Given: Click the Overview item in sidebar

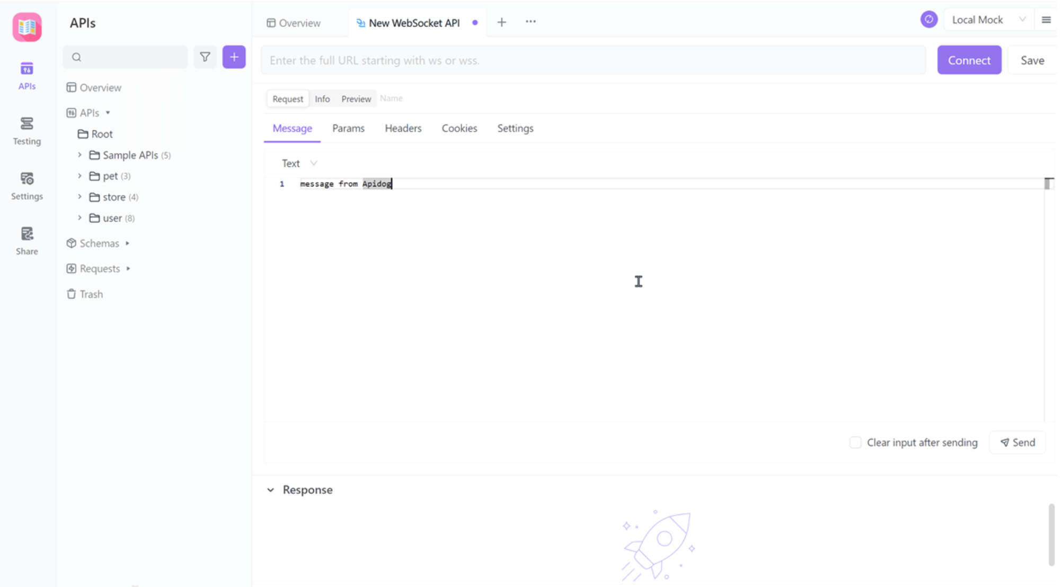Looking at the screenshot, I should [101, 87].
